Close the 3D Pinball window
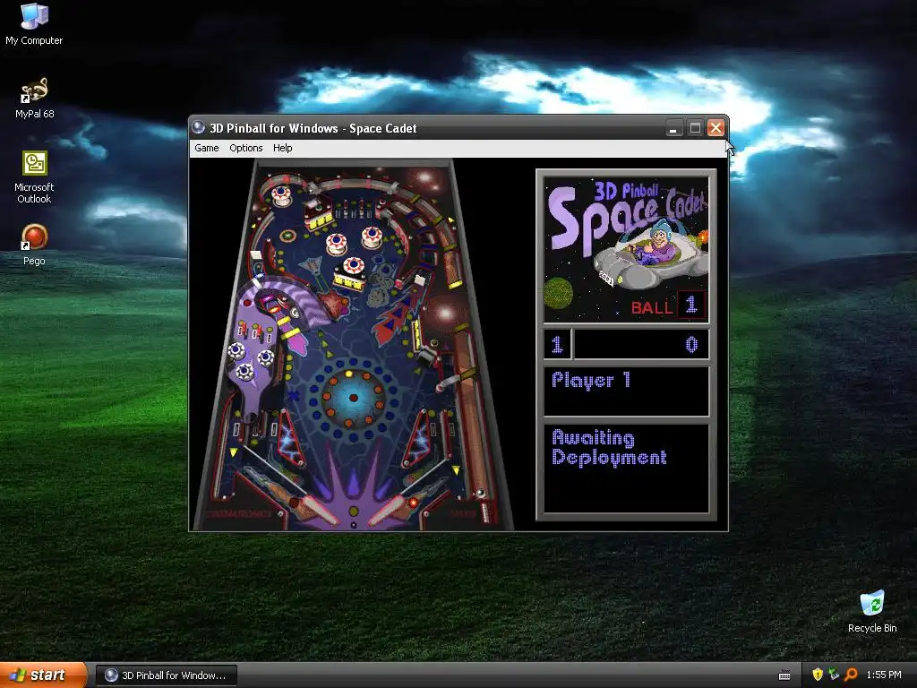917x688 pixels. [716, 128]
